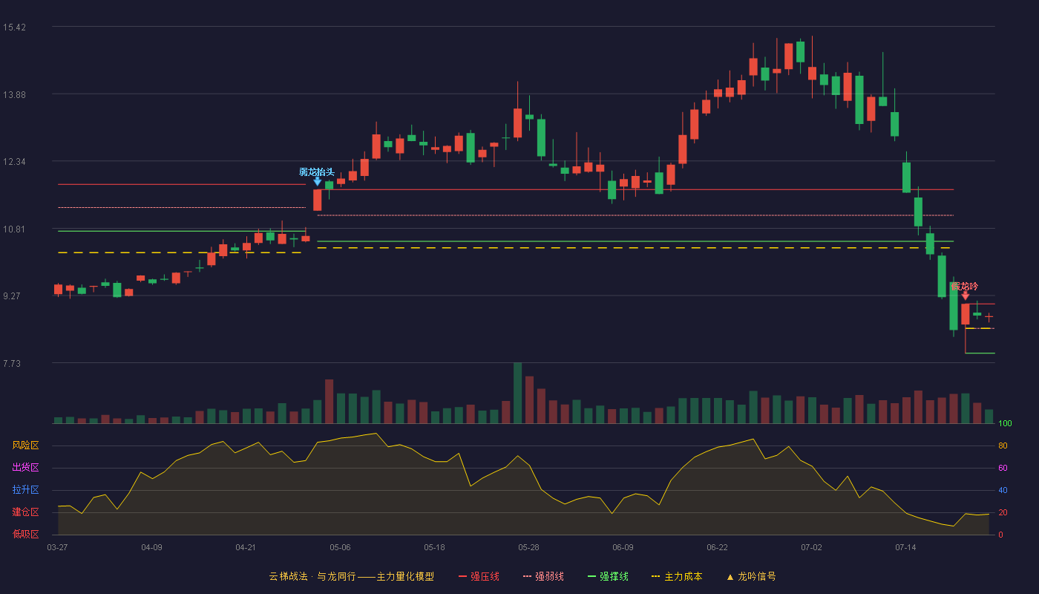This screenshot has width=1039, height=594.
Task: Click the 06-09 date label
Action: tap(623, 547)
